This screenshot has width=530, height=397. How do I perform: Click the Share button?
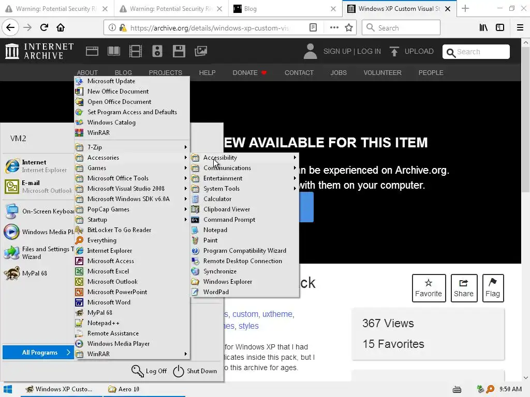pos(464,288)
